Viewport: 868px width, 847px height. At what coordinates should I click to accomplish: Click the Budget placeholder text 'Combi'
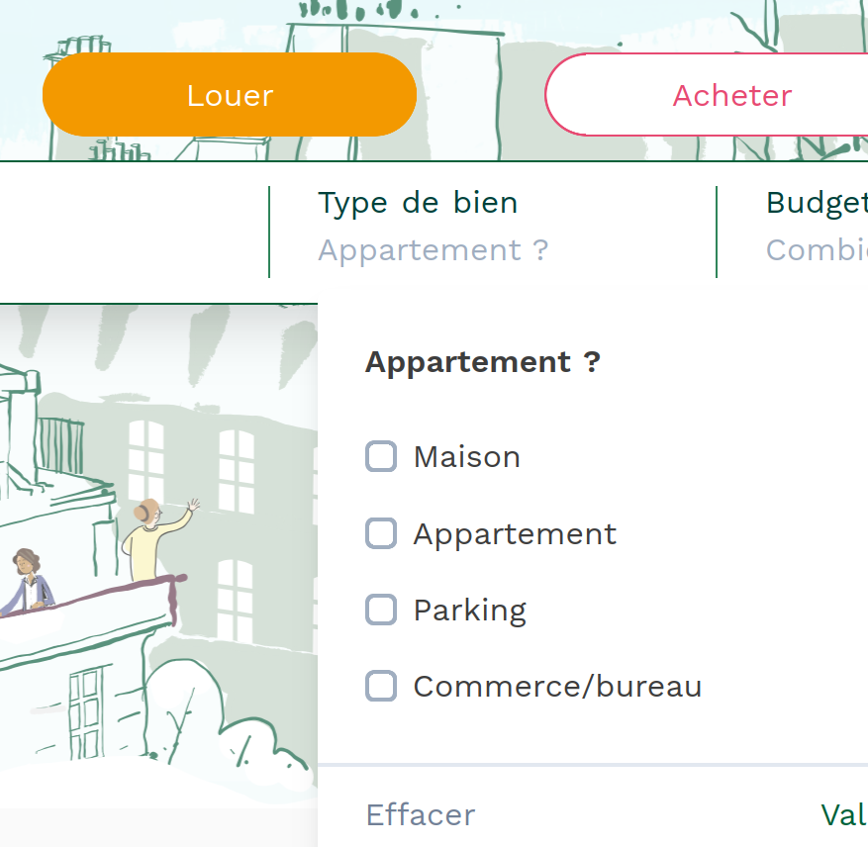pyautogui.click(x=816, y=250)
